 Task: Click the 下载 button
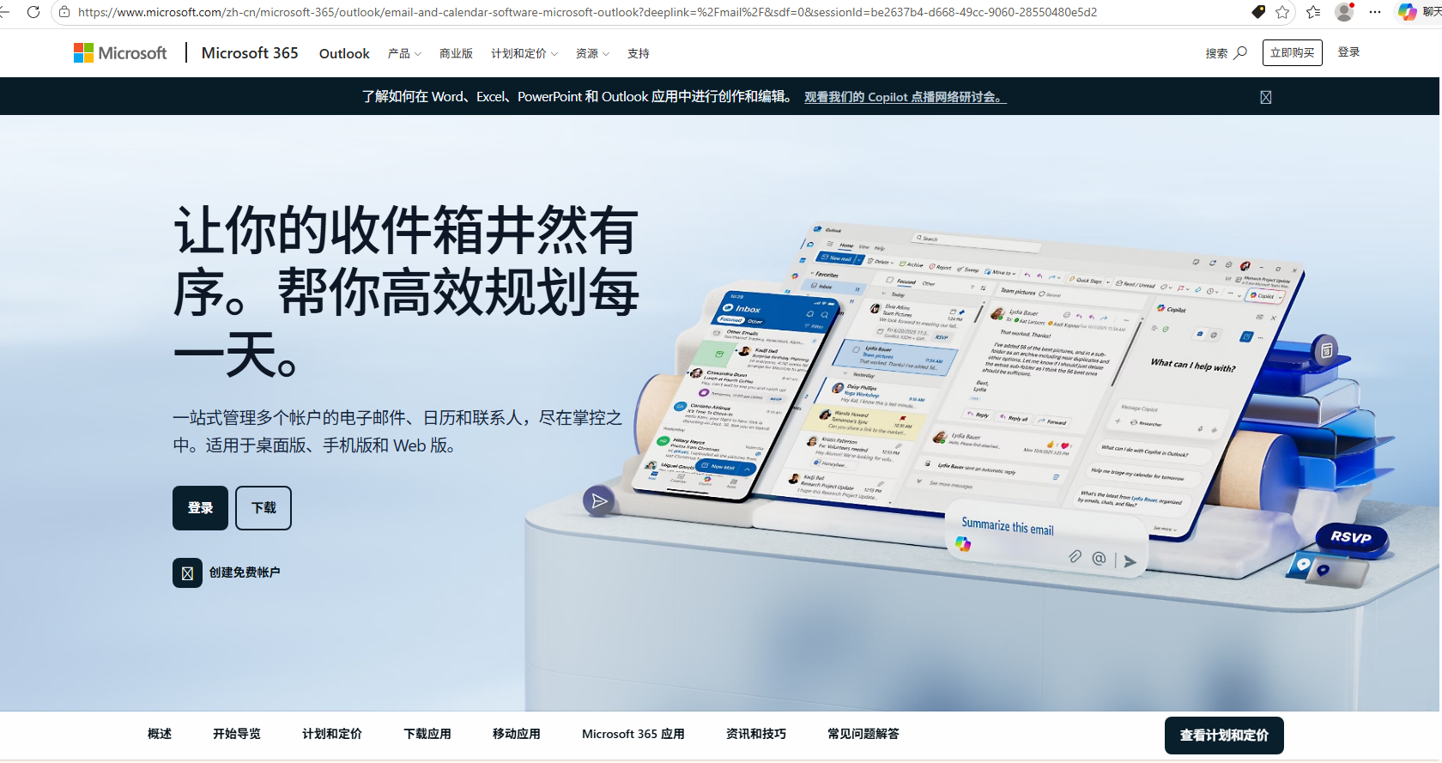coord(264,508)
